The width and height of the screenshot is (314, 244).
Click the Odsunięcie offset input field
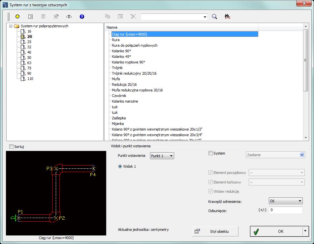pyautogui.click(x=286, y=210)
